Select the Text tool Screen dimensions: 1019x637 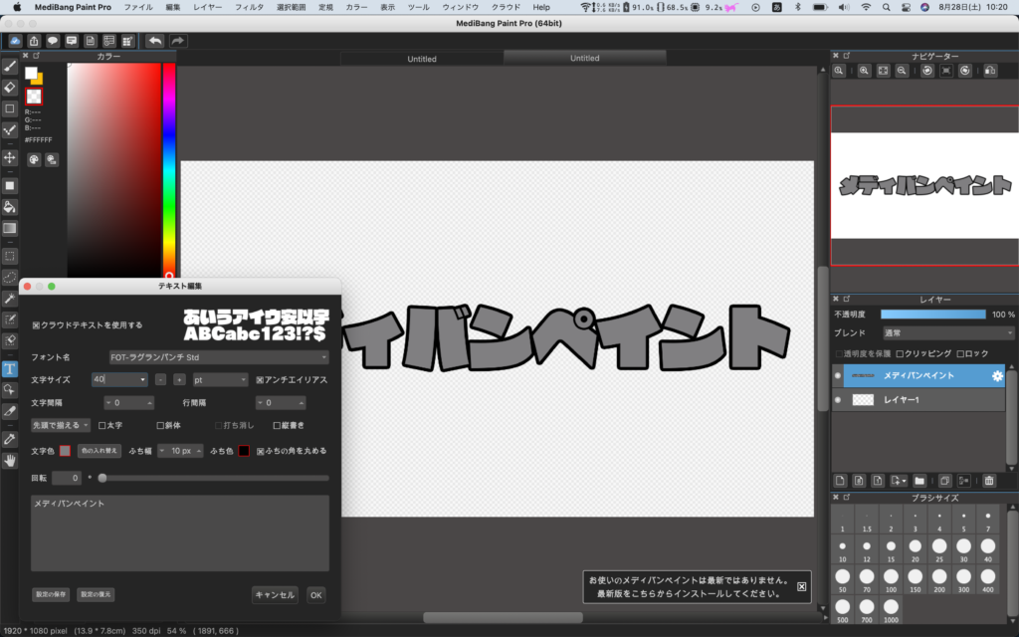click(10, 369)
